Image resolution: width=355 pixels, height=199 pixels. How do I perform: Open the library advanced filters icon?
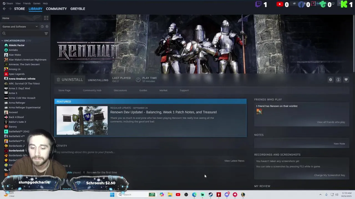[46, 33]
